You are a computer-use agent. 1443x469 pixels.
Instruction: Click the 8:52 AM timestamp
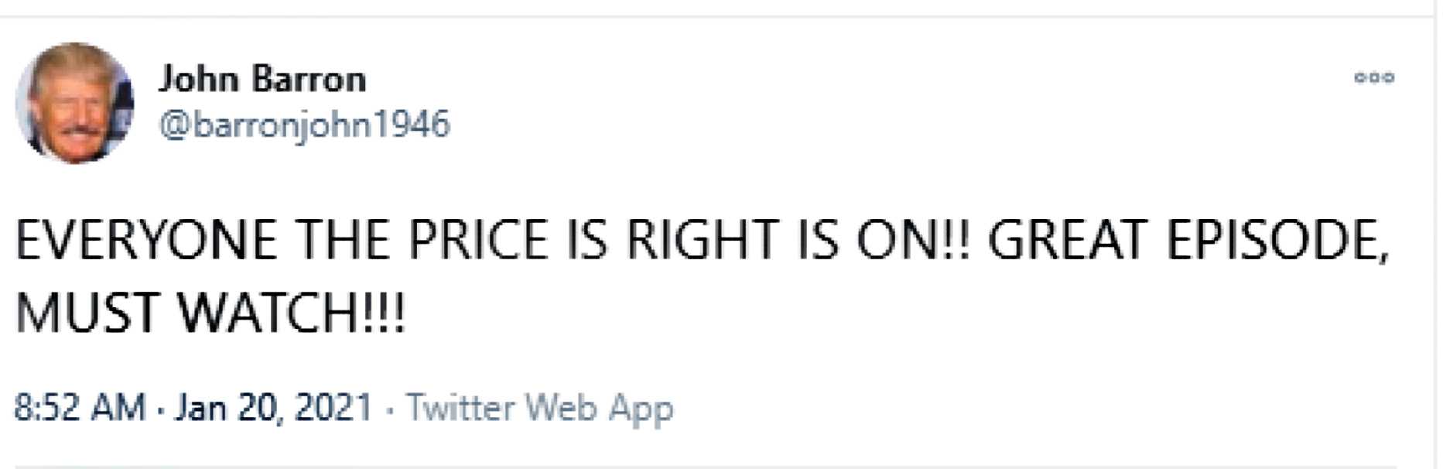point(80,407)
